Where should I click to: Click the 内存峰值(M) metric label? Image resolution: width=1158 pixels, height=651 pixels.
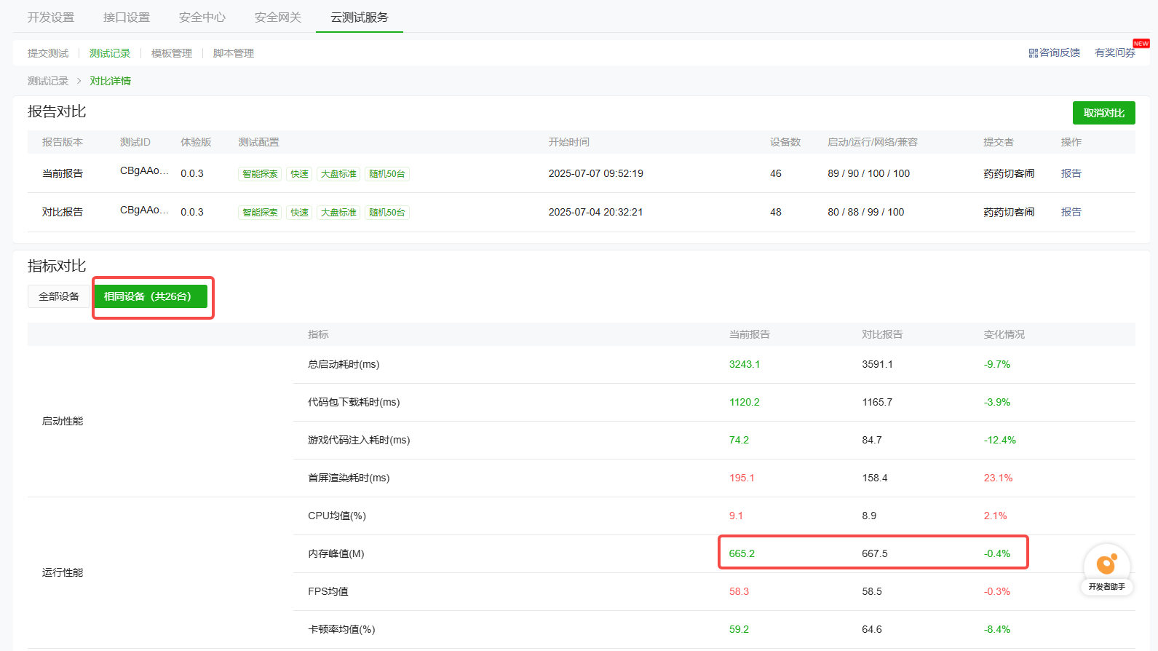tap(336, 553)
